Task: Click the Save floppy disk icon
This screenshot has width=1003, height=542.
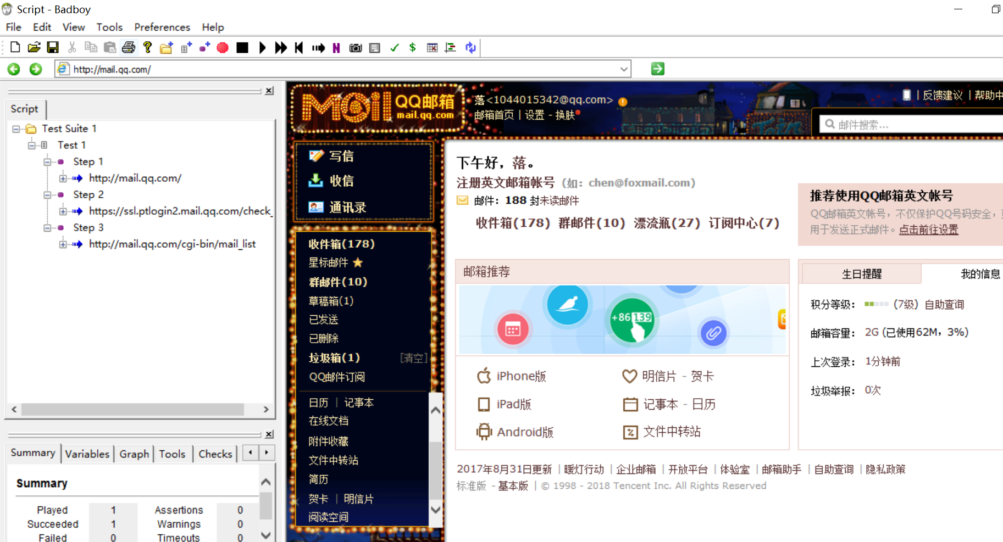Action: [53, 48]
